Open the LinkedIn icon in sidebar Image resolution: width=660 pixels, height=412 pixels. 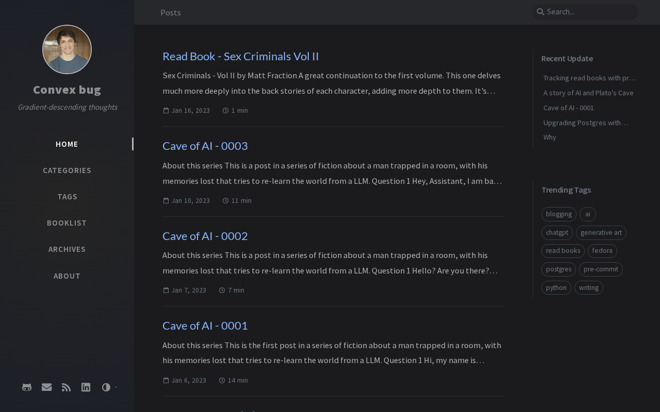click(x=86, y=387)
